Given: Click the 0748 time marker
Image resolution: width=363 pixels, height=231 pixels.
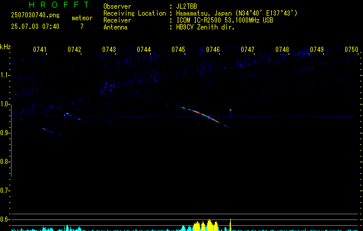Looking at the screenshot, I should pyautogui.click(x=282, y=50).
